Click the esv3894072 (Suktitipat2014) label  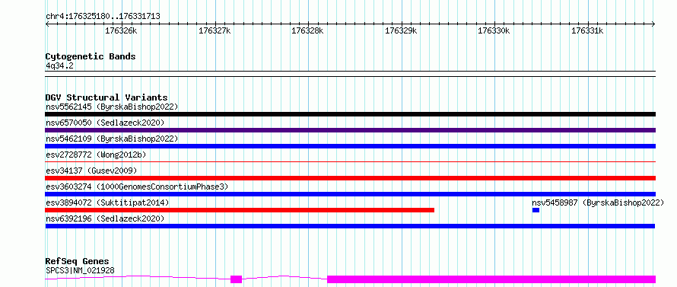(107, 202)
